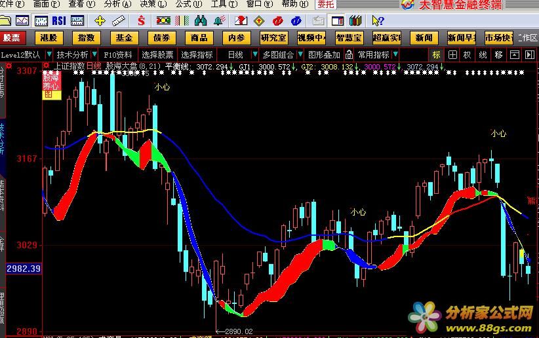Open the 工具 menu in menu bar

218,4
